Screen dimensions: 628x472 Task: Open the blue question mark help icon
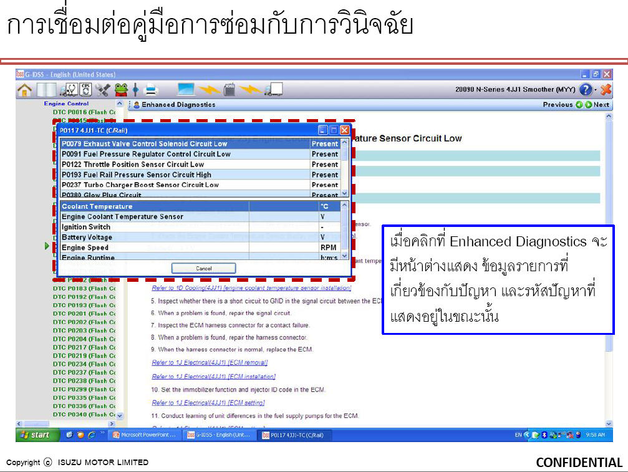pyautogui.click(x=586, y=89)
